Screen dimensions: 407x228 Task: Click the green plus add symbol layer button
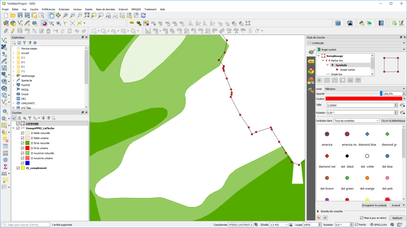(x=319, y=80)
